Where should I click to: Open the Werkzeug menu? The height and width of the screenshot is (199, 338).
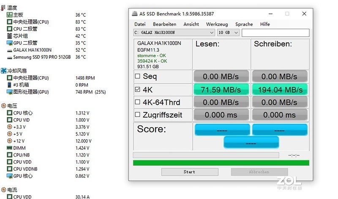point(217,24)
